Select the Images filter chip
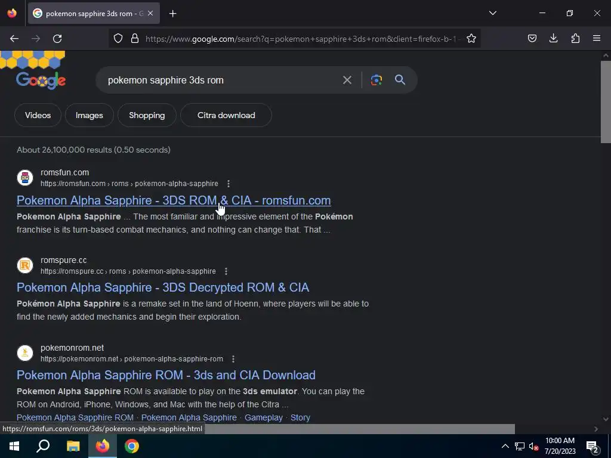This screenshot has height=458, width=611. [x=90, y=115]
